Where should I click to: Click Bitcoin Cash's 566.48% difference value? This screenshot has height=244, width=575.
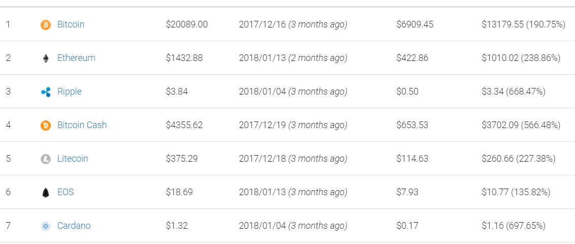pyautogui.click(x=542, y=125)
